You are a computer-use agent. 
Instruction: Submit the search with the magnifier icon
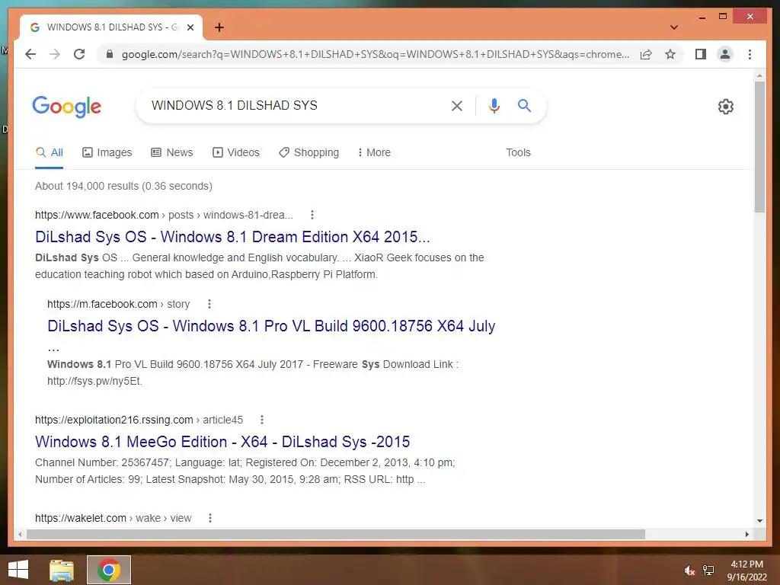tap(524, 105)
